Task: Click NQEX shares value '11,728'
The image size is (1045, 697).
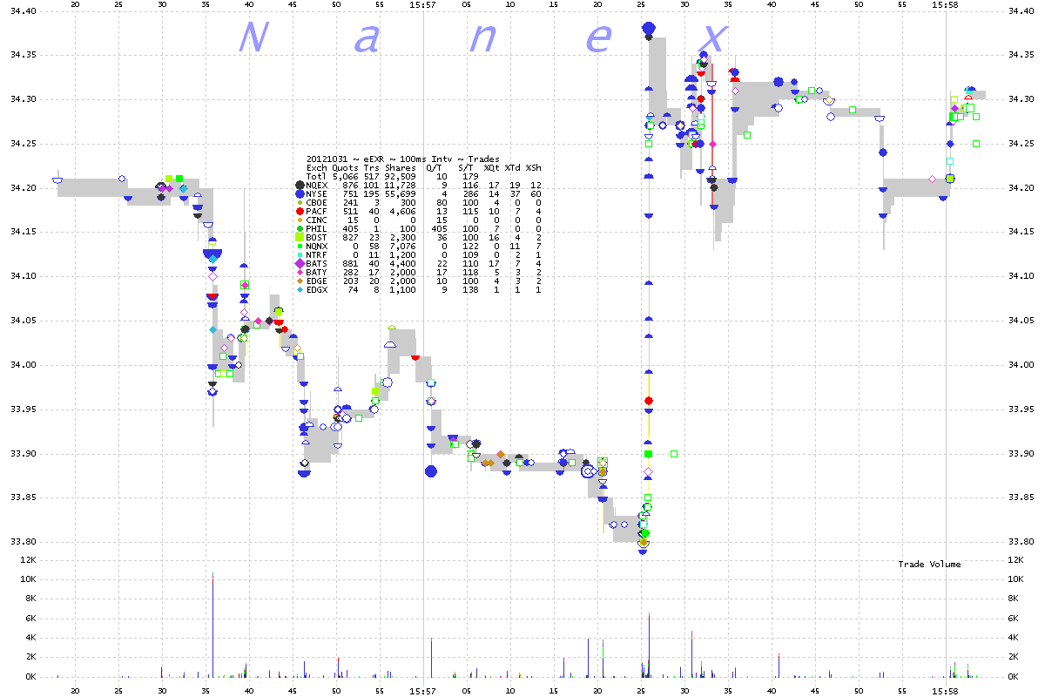Action: [x=400, y=186]
